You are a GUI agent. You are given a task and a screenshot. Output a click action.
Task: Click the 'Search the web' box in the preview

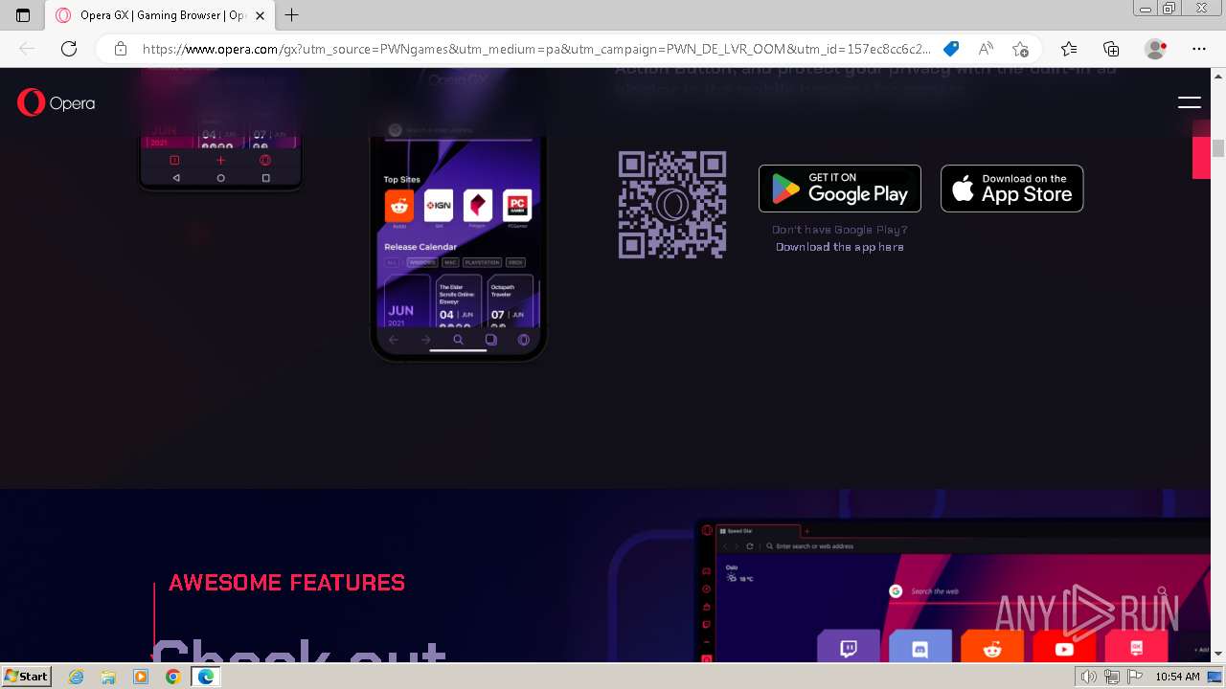(x=1030, y=591)
